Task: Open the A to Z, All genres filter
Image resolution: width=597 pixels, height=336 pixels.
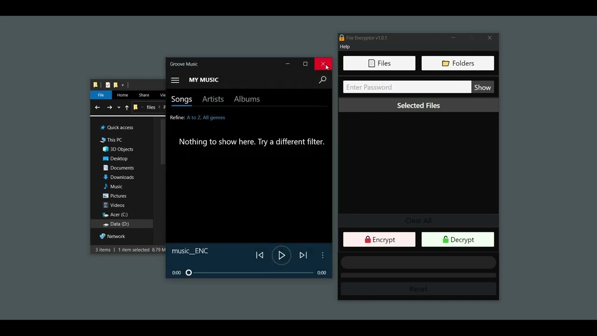Action: tap(206, 118)
